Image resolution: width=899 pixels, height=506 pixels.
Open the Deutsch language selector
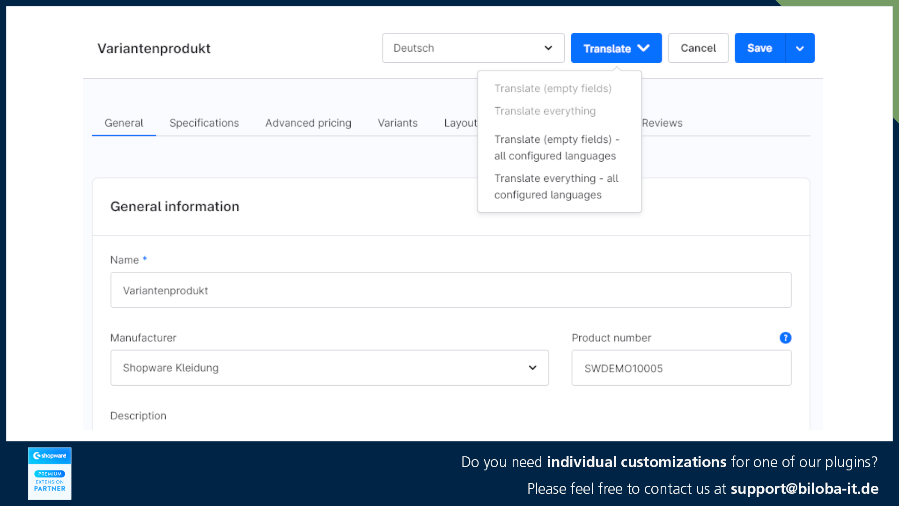(x=473, y=48)
